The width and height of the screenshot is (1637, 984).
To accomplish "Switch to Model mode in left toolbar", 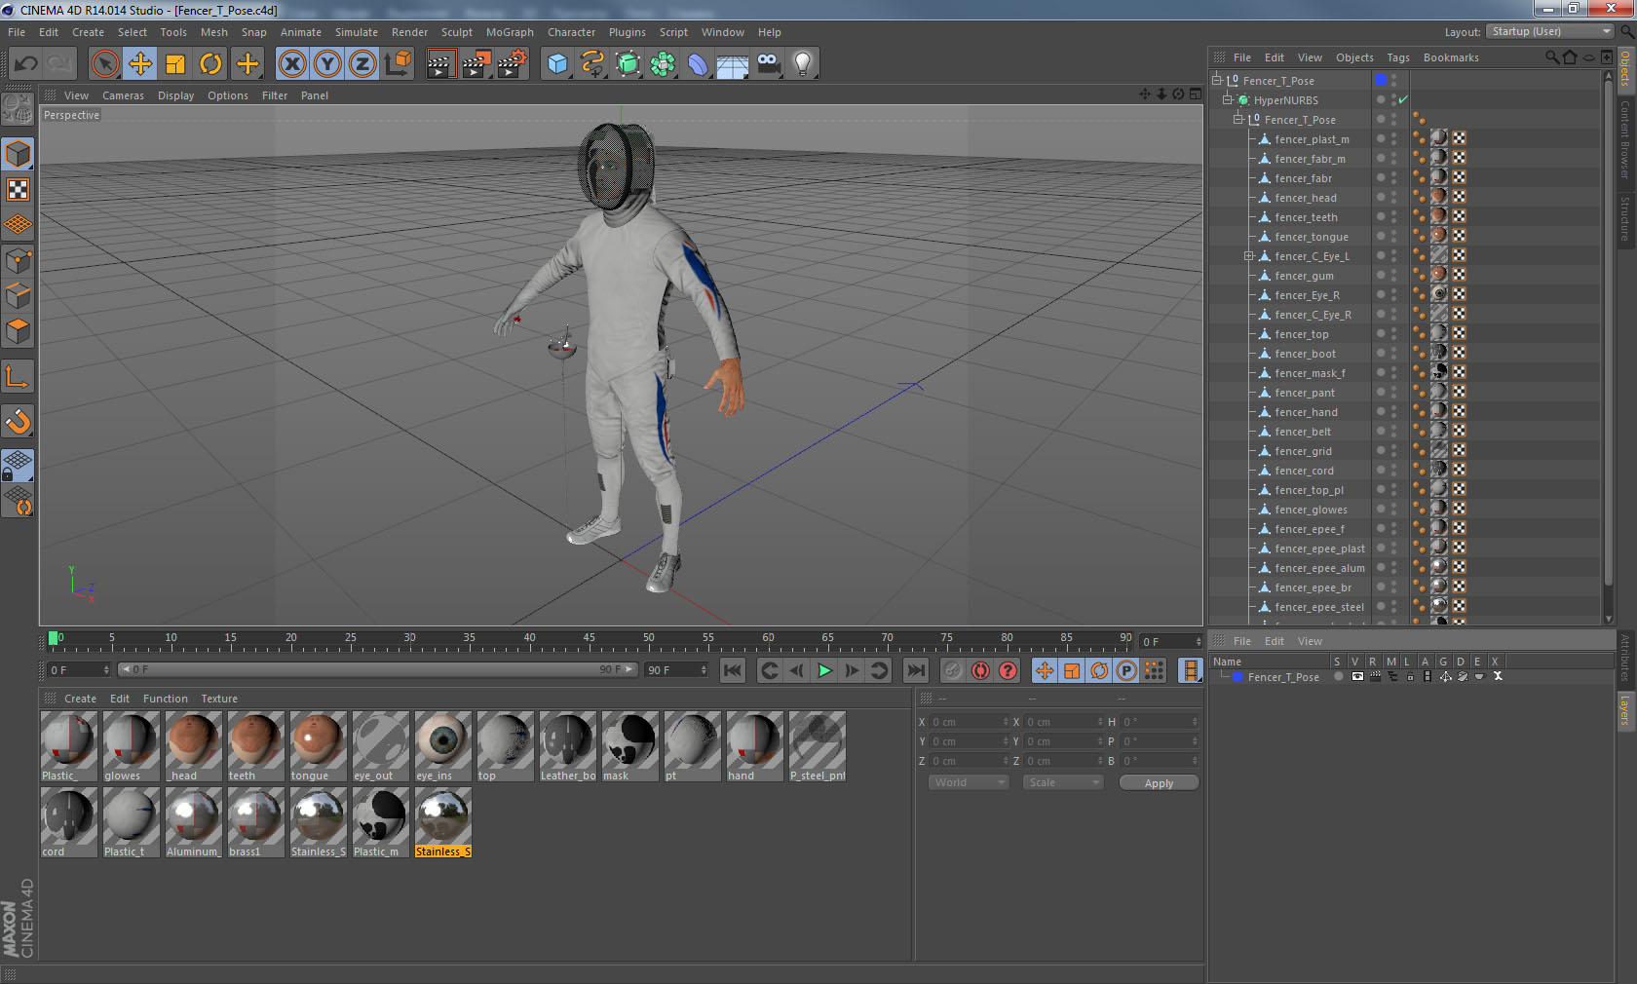I will 18,154.
